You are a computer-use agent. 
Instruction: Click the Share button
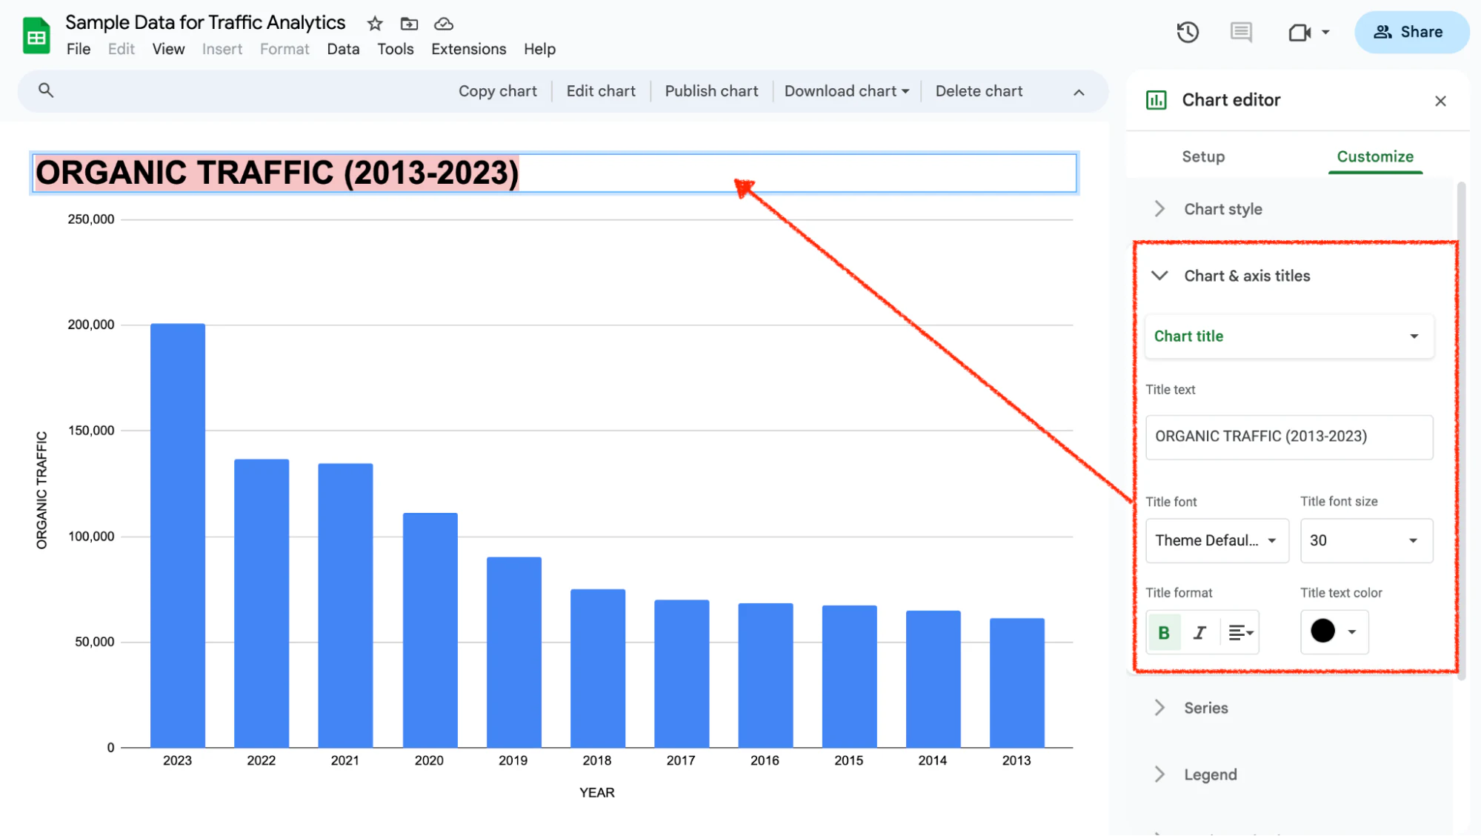1411,32
